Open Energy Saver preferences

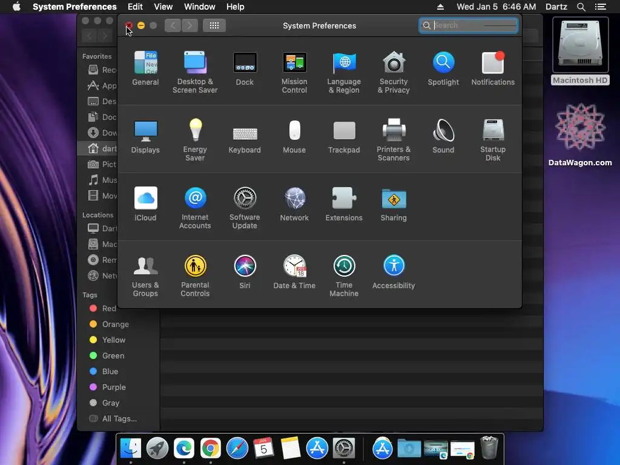(195, 140)
